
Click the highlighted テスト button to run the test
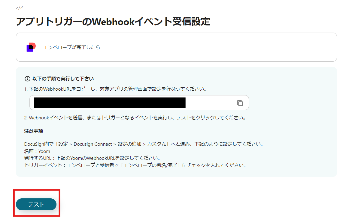click(36, 204)
